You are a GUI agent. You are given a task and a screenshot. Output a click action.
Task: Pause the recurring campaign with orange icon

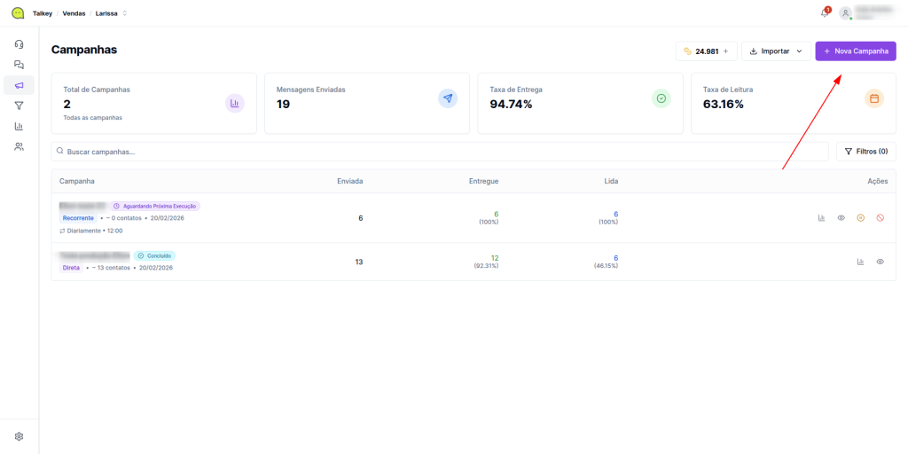click(x=860, y=217)
